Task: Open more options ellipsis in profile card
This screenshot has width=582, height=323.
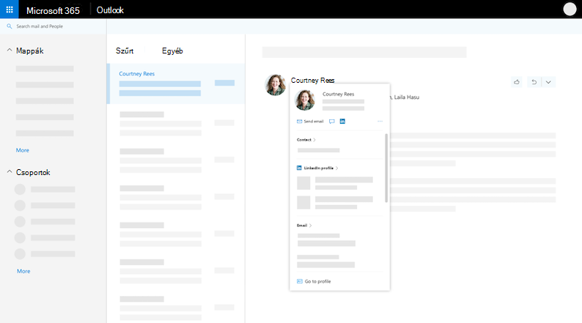Action: pyautogui.click(x=380, y=122)
